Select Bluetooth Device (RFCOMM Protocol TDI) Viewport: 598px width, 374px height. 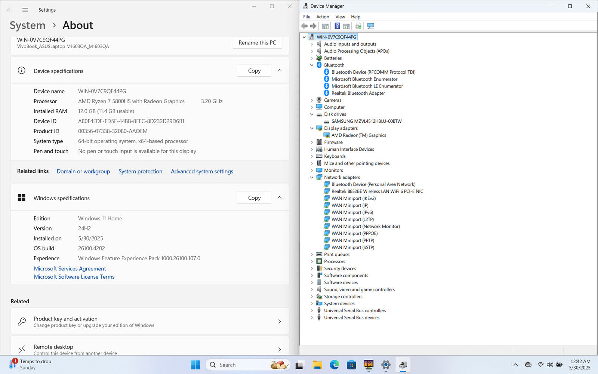tap(373, 72)
